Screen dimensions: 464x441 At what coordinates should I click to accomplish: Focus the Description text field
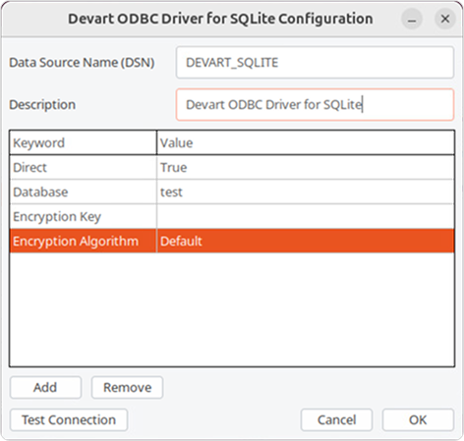pos(315,105)
